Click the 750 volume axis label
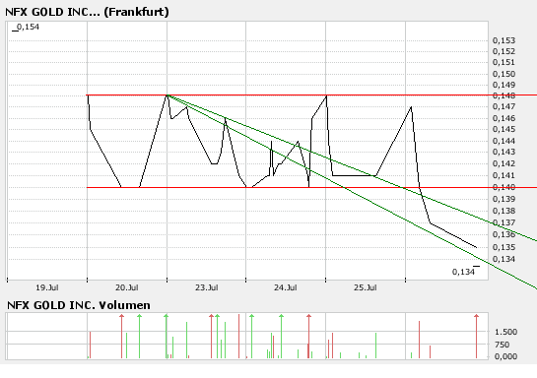The width and height of the screenshot is (537, 378). coord(502,345)
